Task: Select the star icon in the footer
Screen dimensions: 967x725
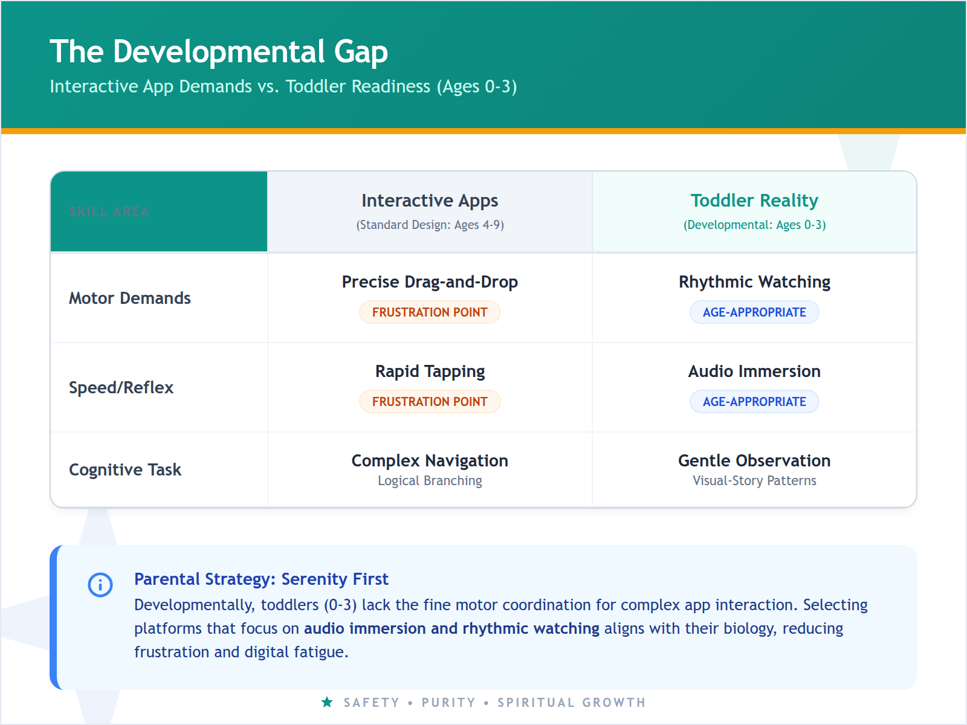Action: coord(326,702)
